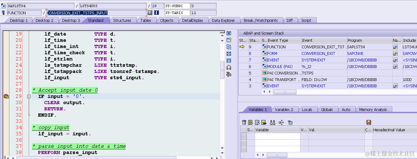Click the Program column header in stack
This screenshot has width=417, height=159.
pos(369,40)
